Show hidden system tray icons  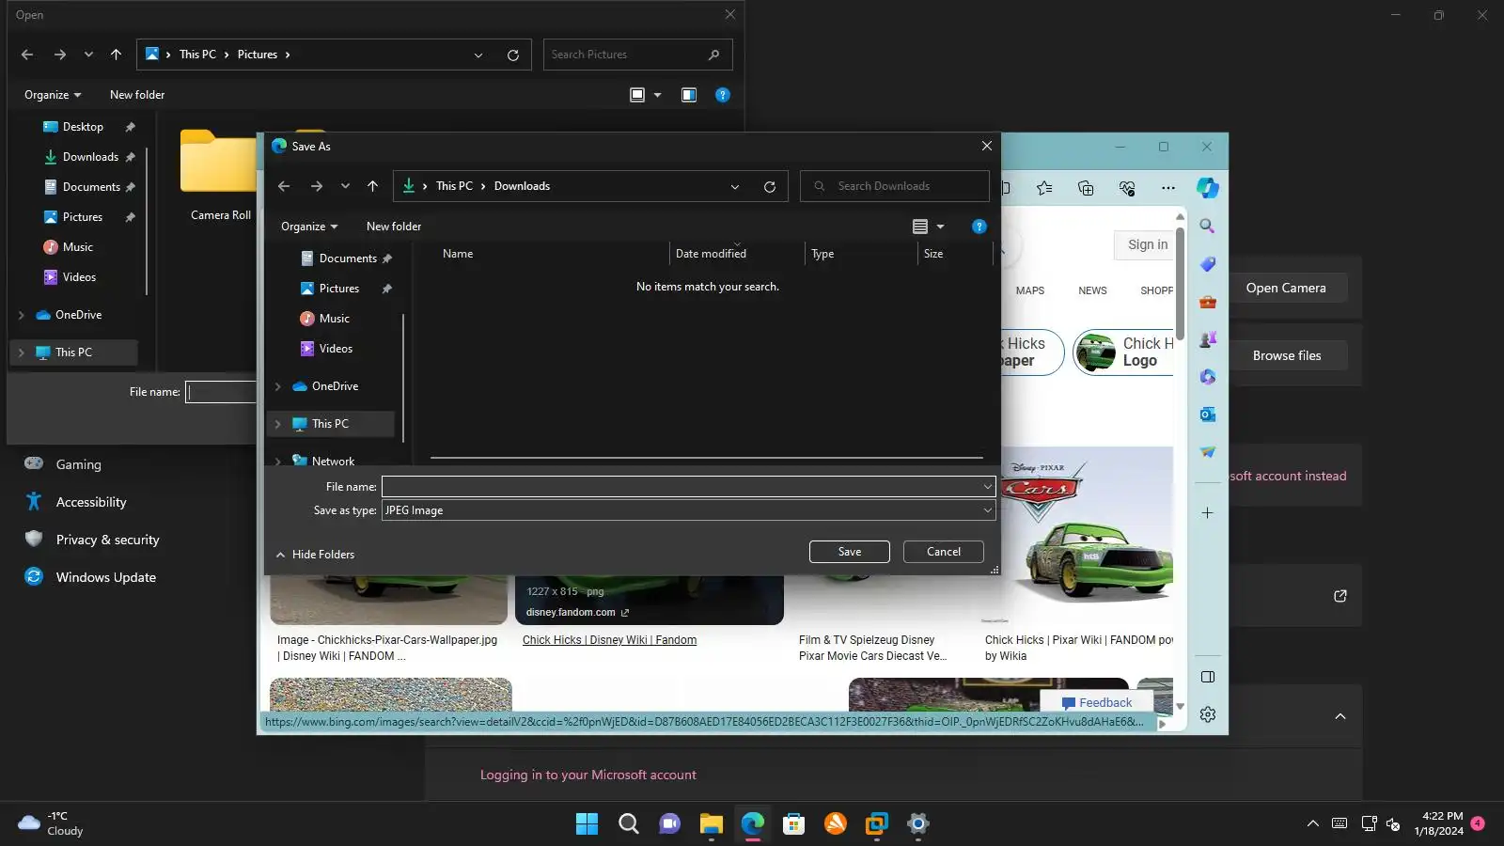click(1312, 824)
